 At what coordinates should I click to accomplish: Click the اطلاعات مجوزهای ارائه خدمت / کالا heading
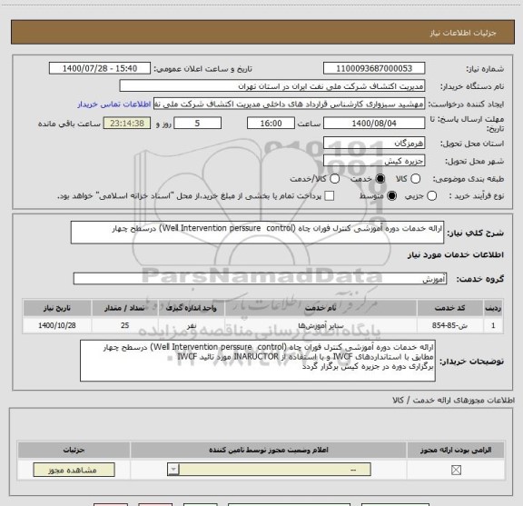coord(454,400)
